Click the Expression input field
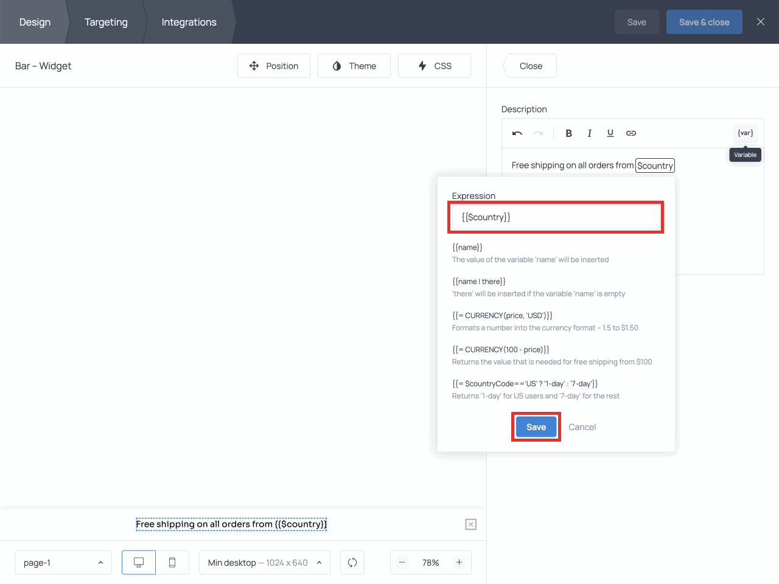This screenshot has width=779, height=584. [x=555, y=217]
